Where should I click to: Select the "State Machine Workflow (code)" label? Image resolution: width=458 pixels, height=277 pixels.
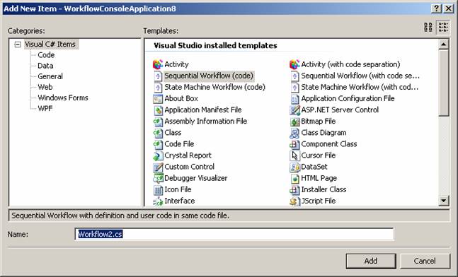pos(214,87)
